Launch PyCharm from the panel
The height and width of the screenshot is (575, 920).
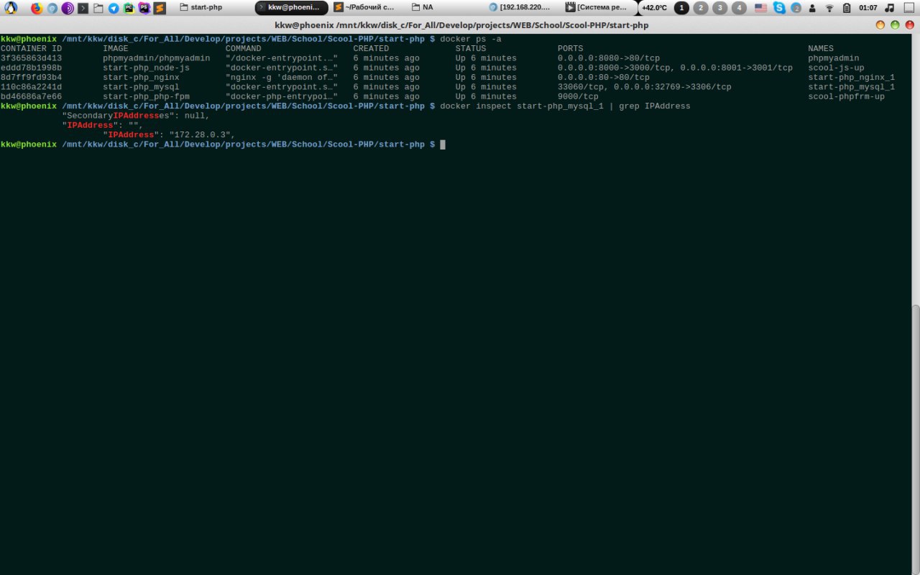tap(129, 8)
